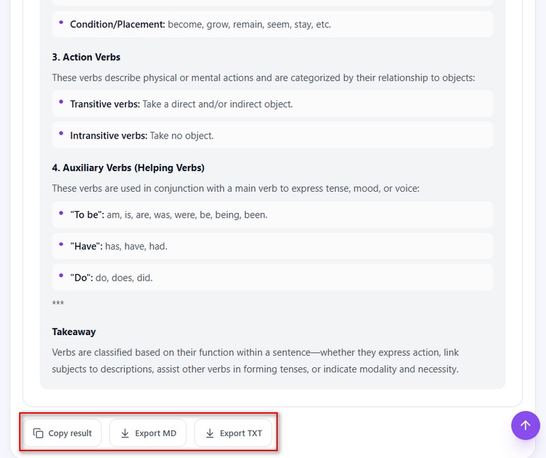The width and height of the screenshot is (546, 458).
Task: Click the "Have" verbs list item
Action: pos(272,246)
